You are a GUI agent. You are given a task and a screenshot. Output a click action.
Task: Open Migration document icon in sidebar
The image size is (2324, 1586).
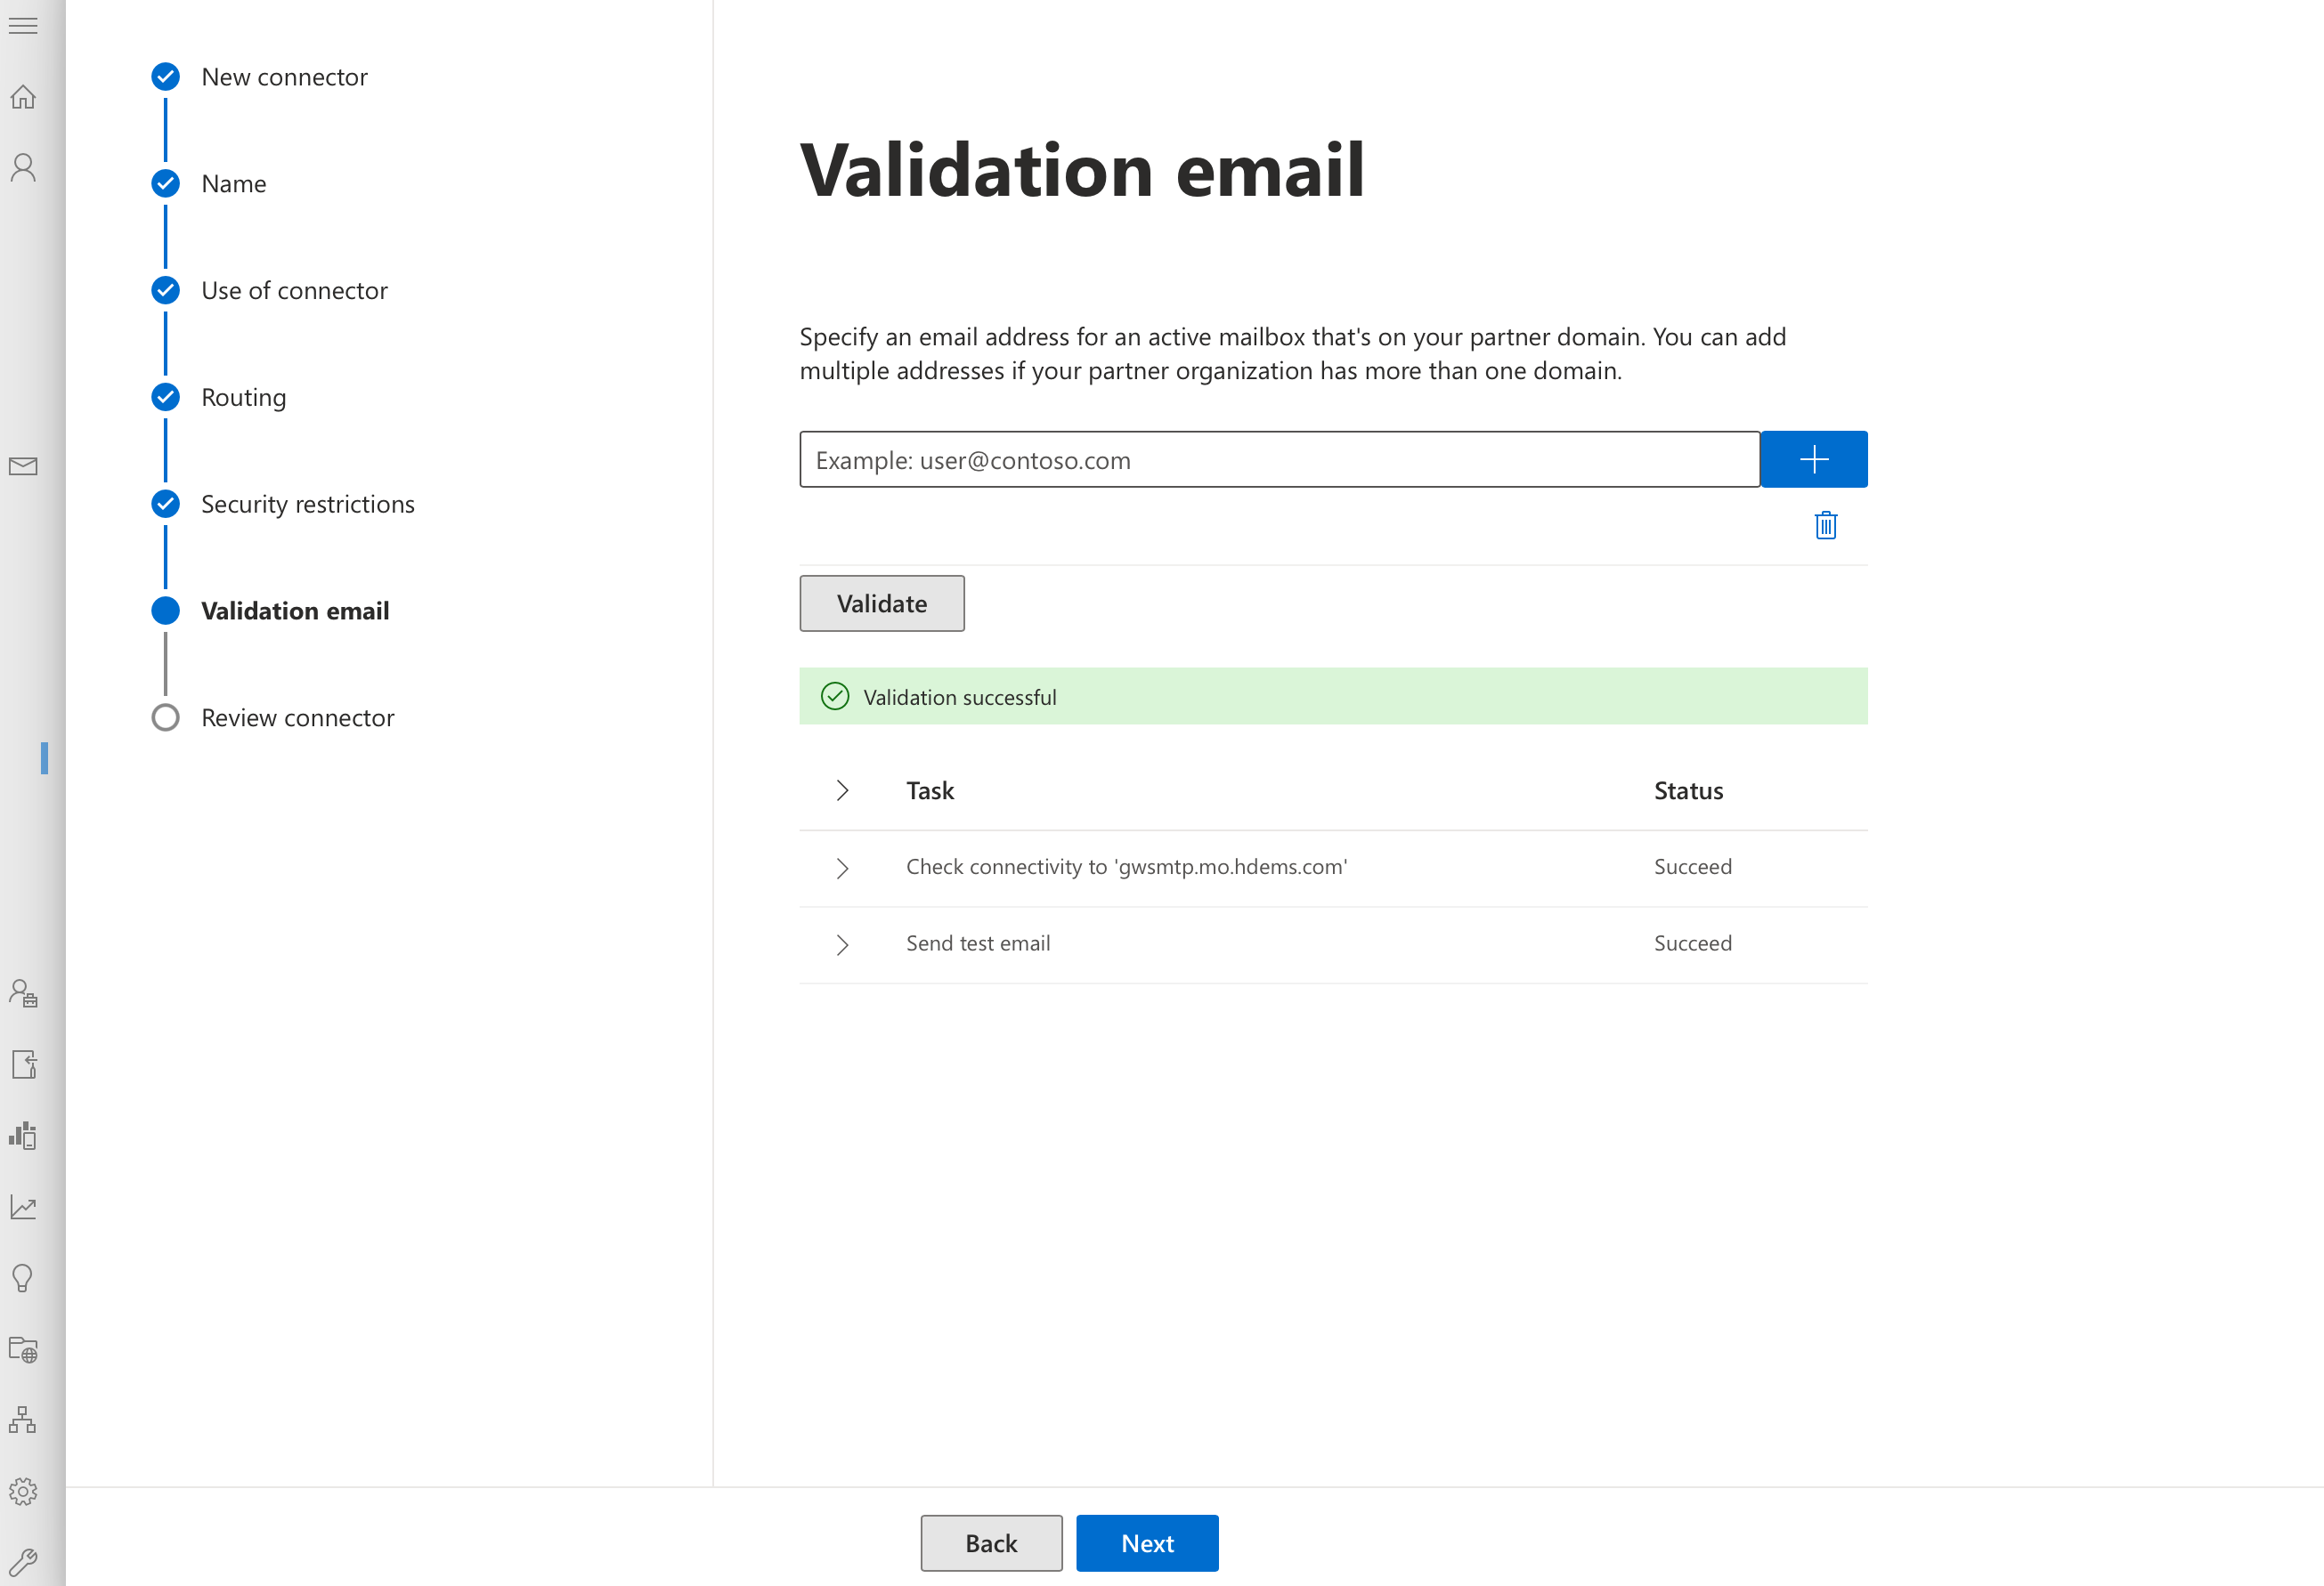23,1064
